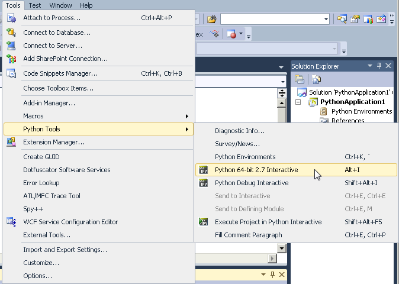The image size is (399, 284).
Task: Open the editor document tab list dropdown
Action: point(281,67)
